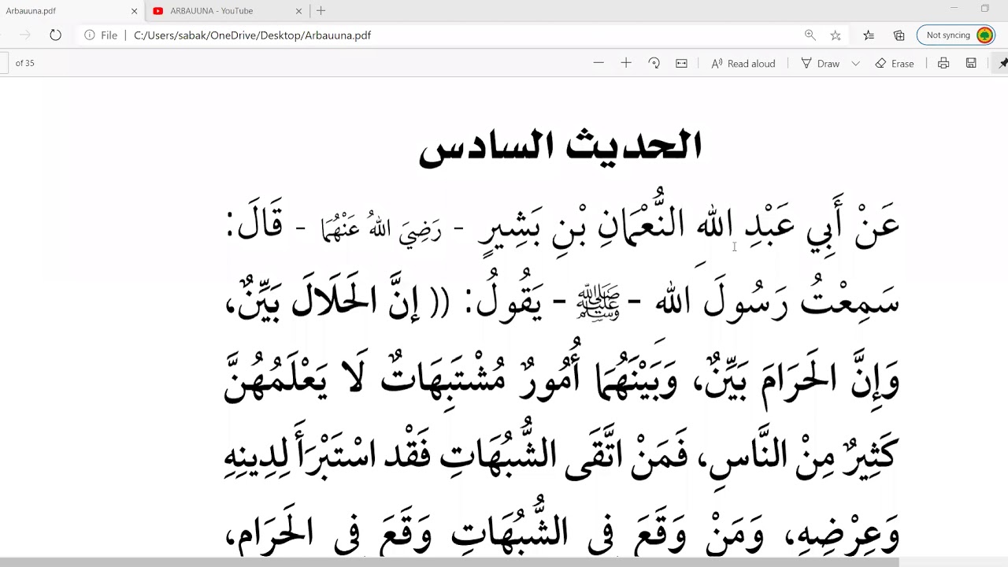Zoom in the PDF with plus
The height and width of the screenshot is (567, 1008).
(626, 63)
